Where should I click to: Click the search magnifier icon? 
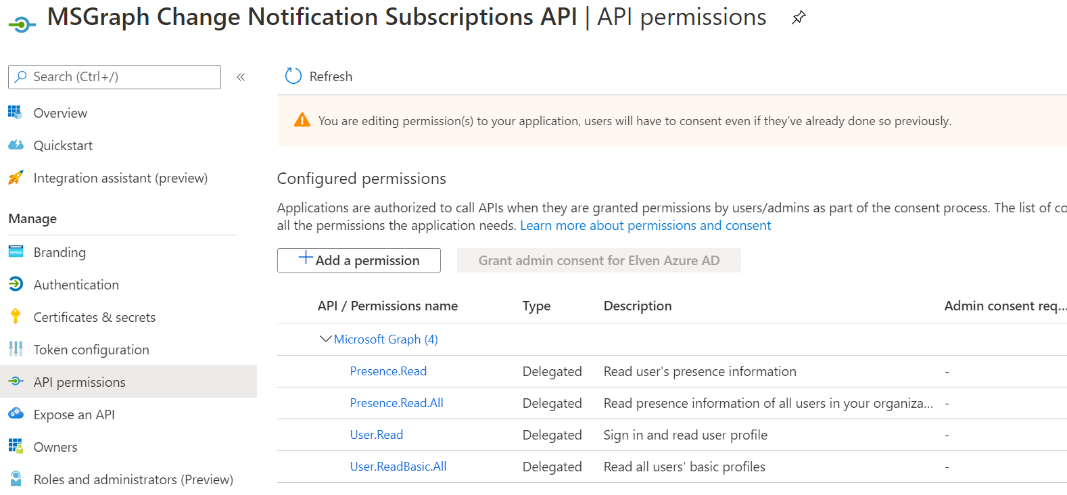coord(21,77)
